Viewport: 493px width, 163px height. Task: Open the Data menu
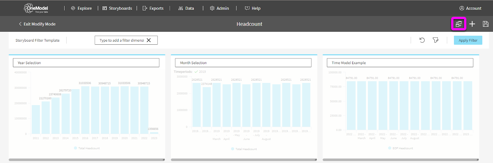click(186, 8)
